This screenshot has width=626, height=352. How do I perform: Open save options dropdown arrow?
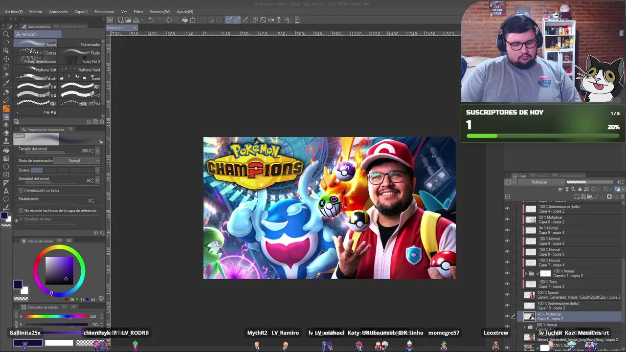[x=142, y=20]
